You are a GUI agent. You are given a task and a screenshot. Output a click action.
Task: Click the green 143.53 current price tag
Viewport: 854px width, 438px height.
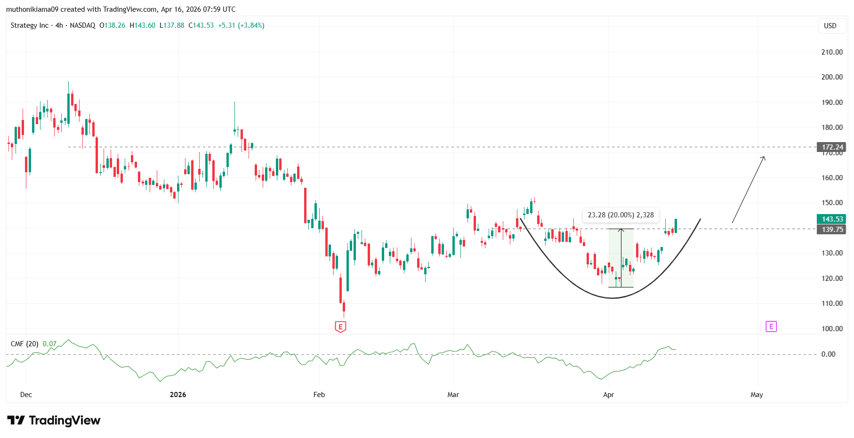pyautogui.click(x=832, y=219)
